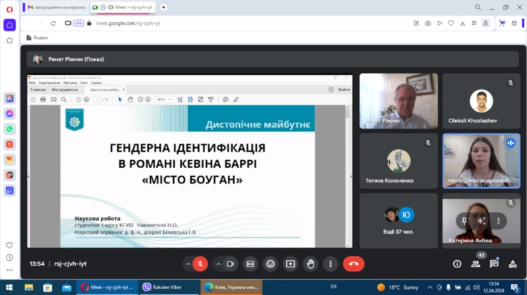Toggle the camera on or off

click(x=231, y=263)
